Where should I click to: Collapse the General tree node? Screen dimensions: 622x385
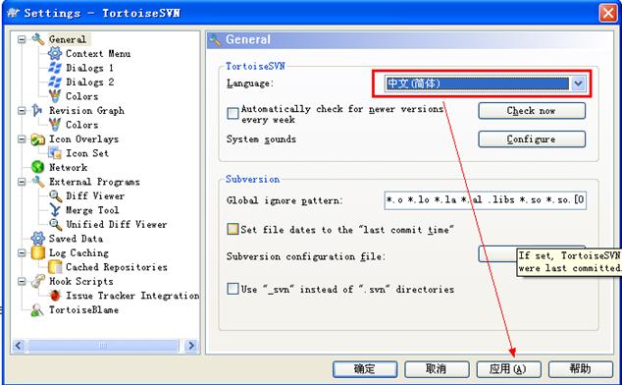22,39
